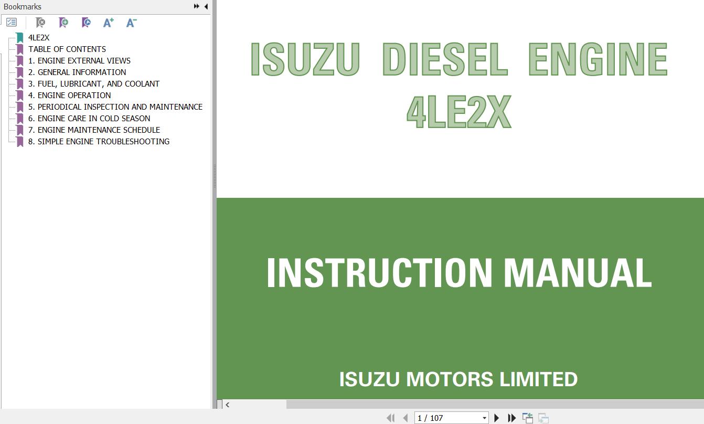Screen dimensions: 704x424
Task: Select 7. ENGINE MAINTENANCE SCHEDULE bookmark
Action: pyautogui.click(x=94, y=130)
